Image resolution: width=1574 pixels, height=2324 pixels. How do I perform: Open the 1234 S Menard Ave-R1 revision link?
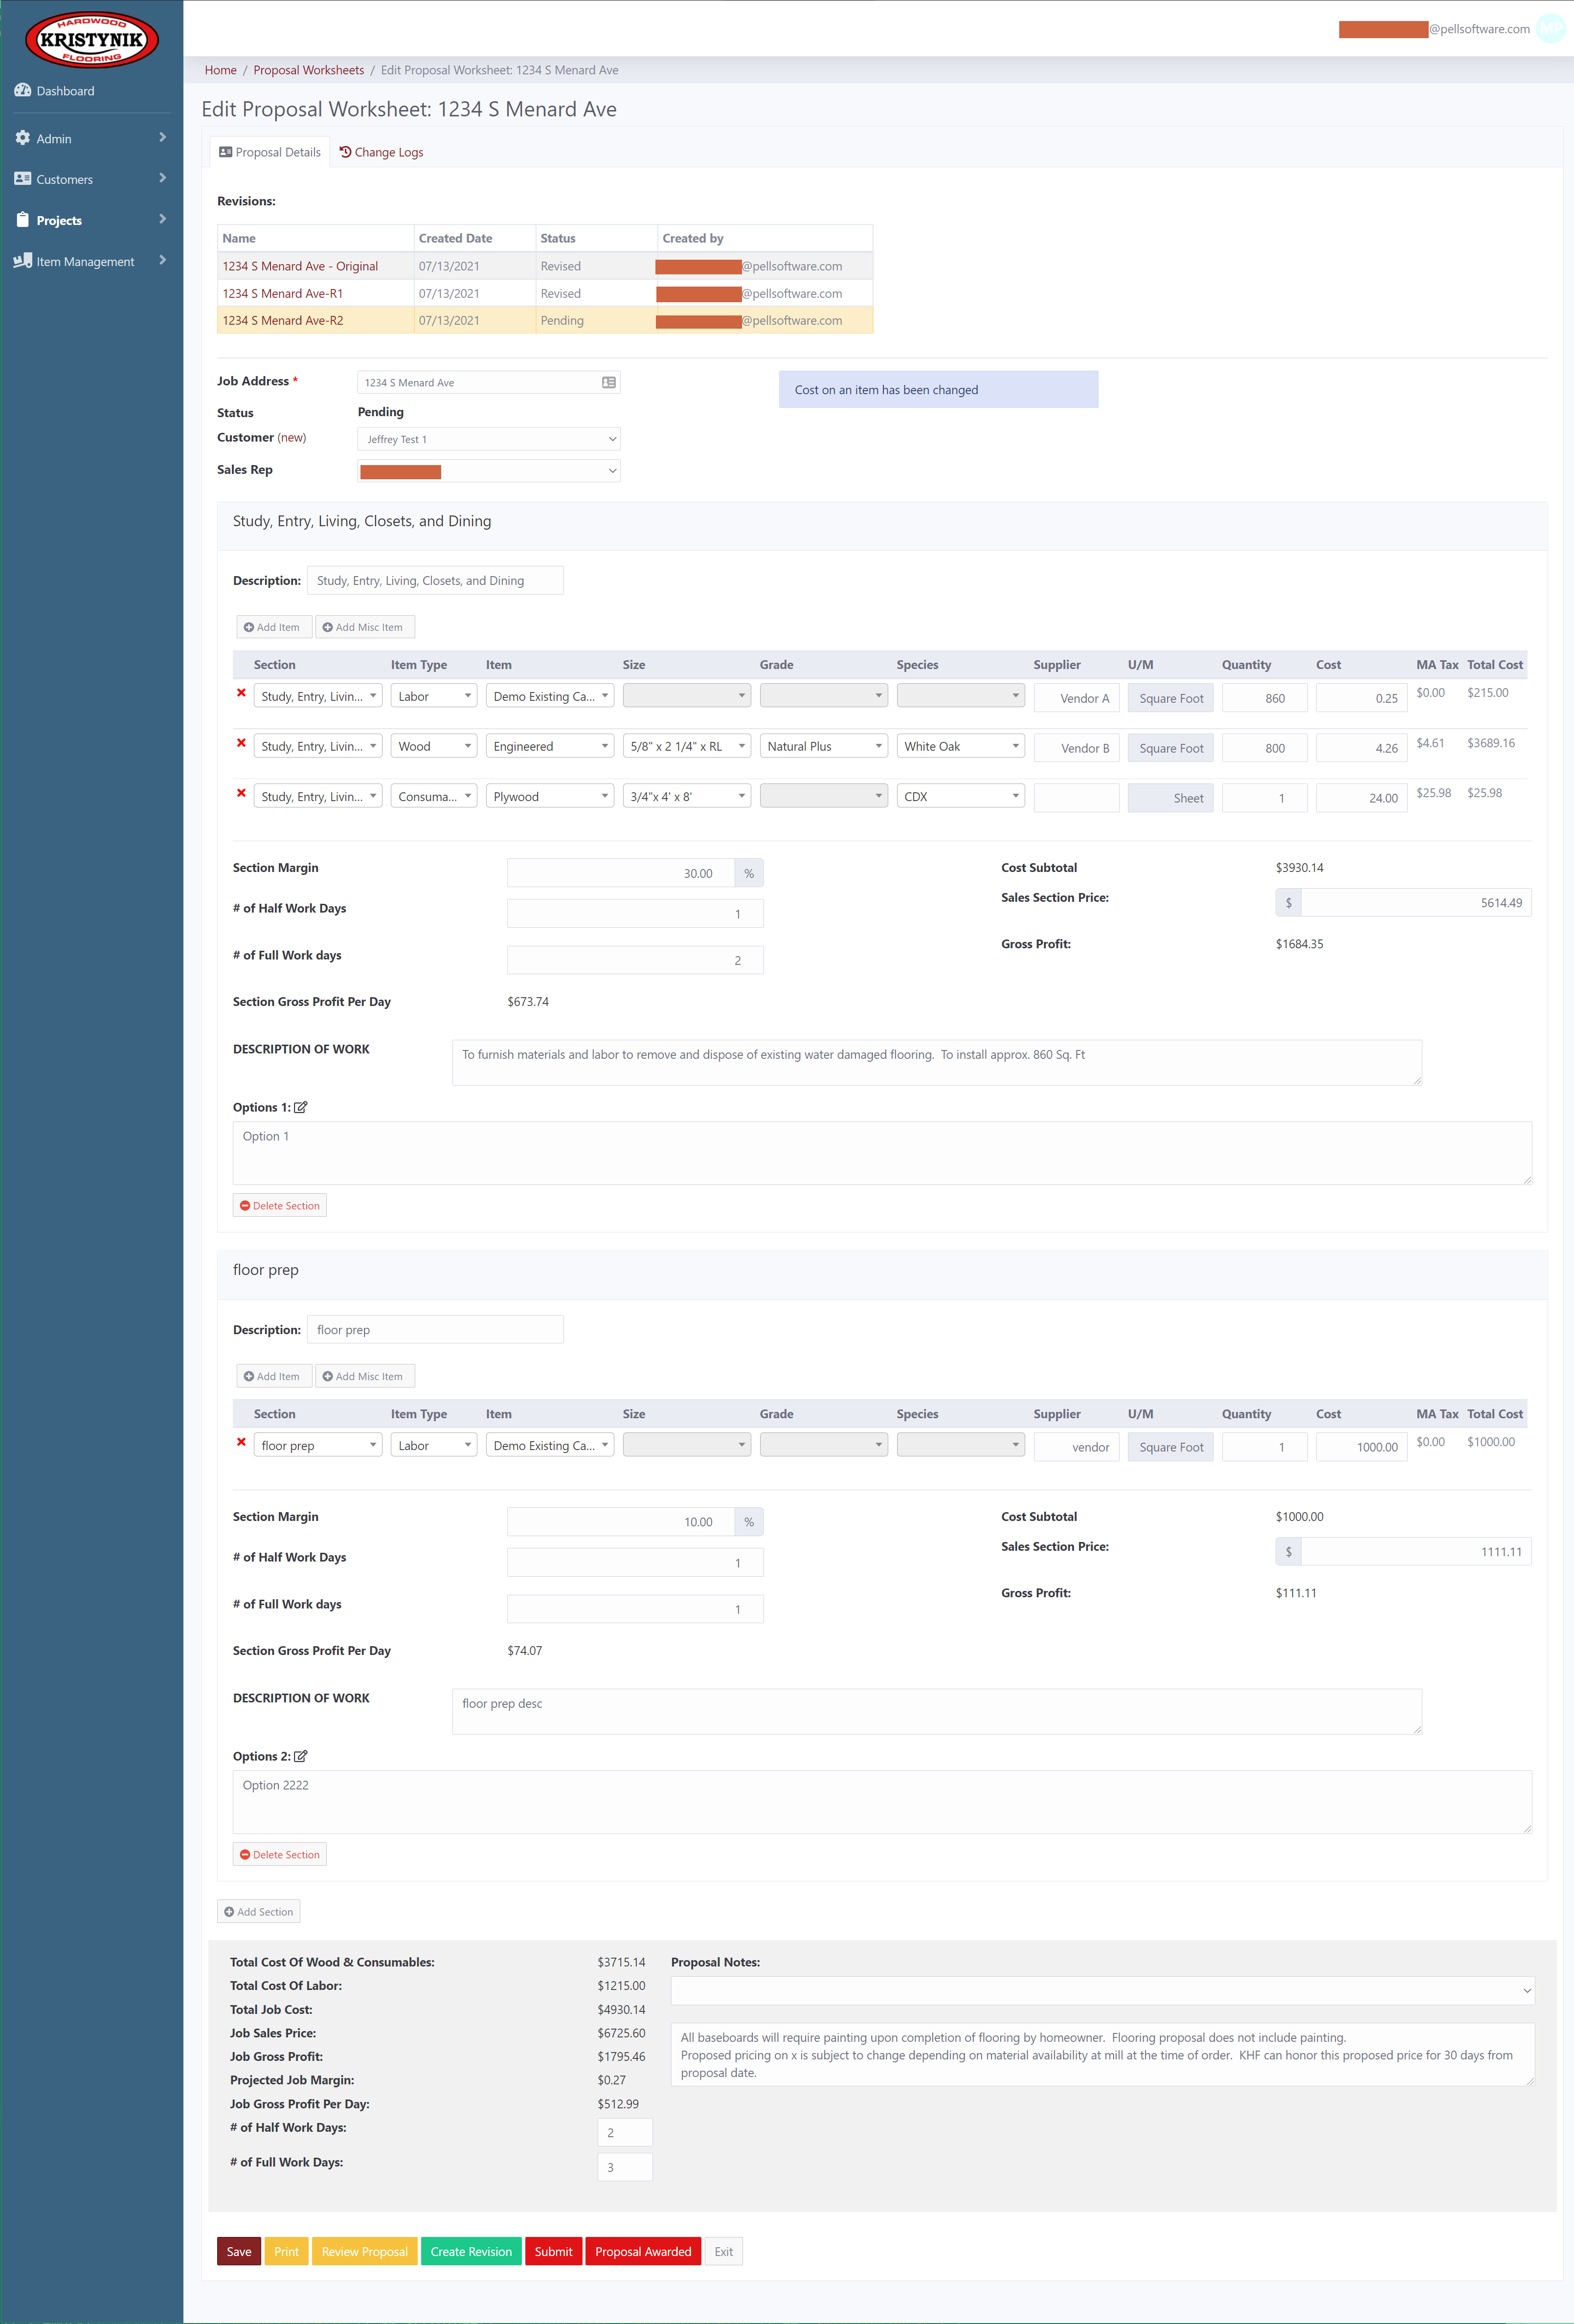coord(283,293)
